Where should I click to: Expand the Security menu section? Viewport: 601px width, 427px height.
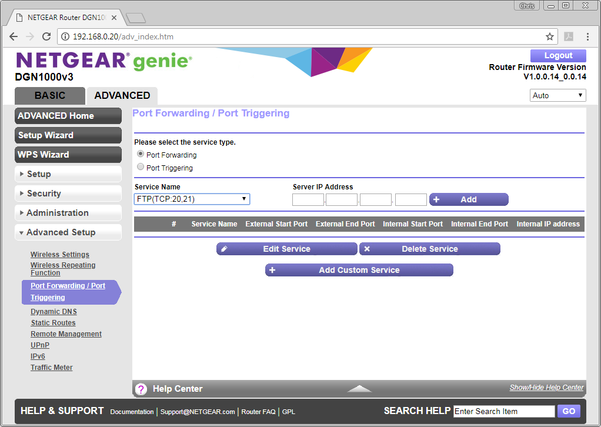pos(68,194)
